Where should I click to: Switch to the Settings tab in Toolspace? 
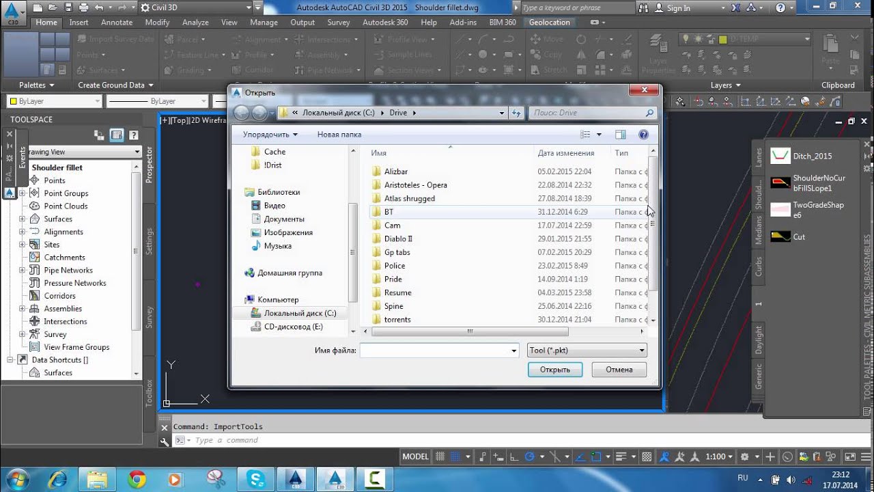(150, 241)
